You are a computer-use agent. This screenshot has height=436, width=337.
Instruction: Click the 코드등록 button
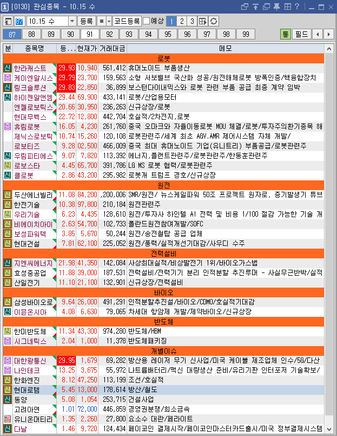click(x=127, y=21)
